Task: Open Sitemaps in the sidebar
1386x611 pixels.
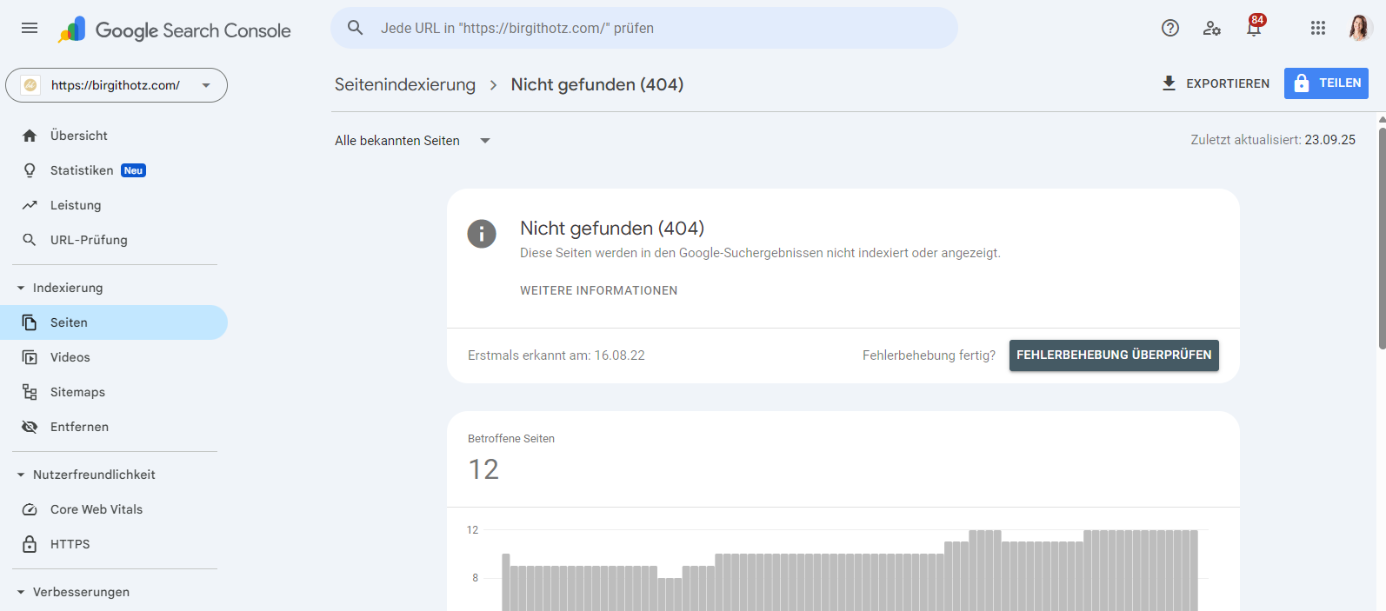Action: 77,392
